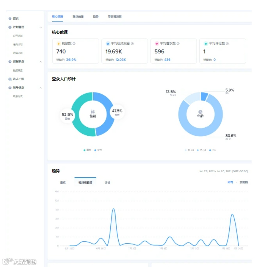Viewport: 276px width, 267px height.
Task: Click the clock icon inside 年龄 donut chart
Action: point(200,112)
